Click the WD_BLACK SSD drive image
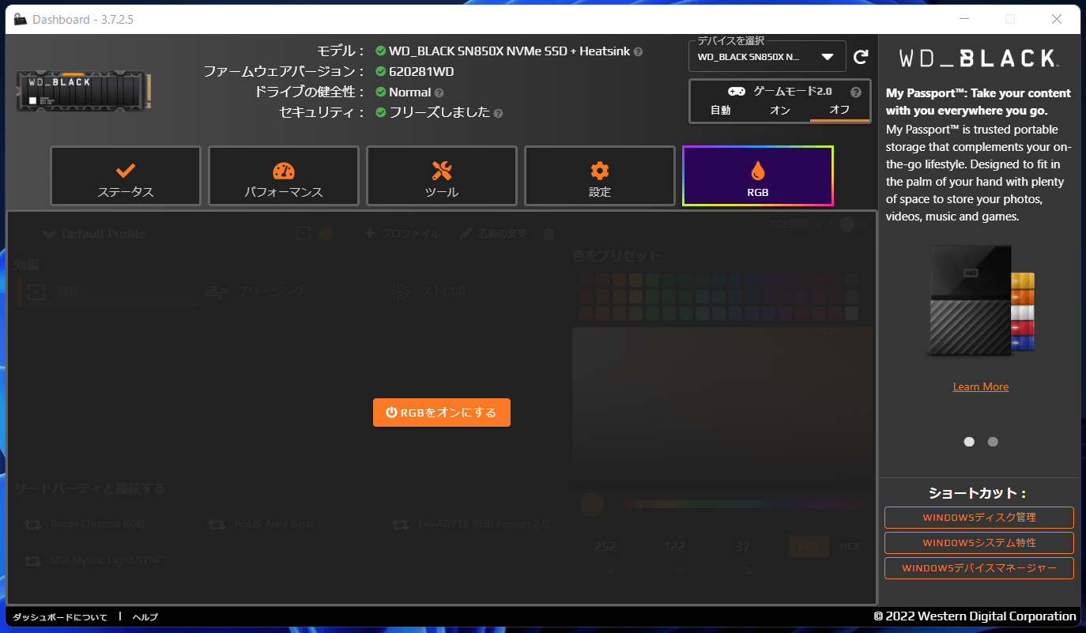 click(84, 92)
